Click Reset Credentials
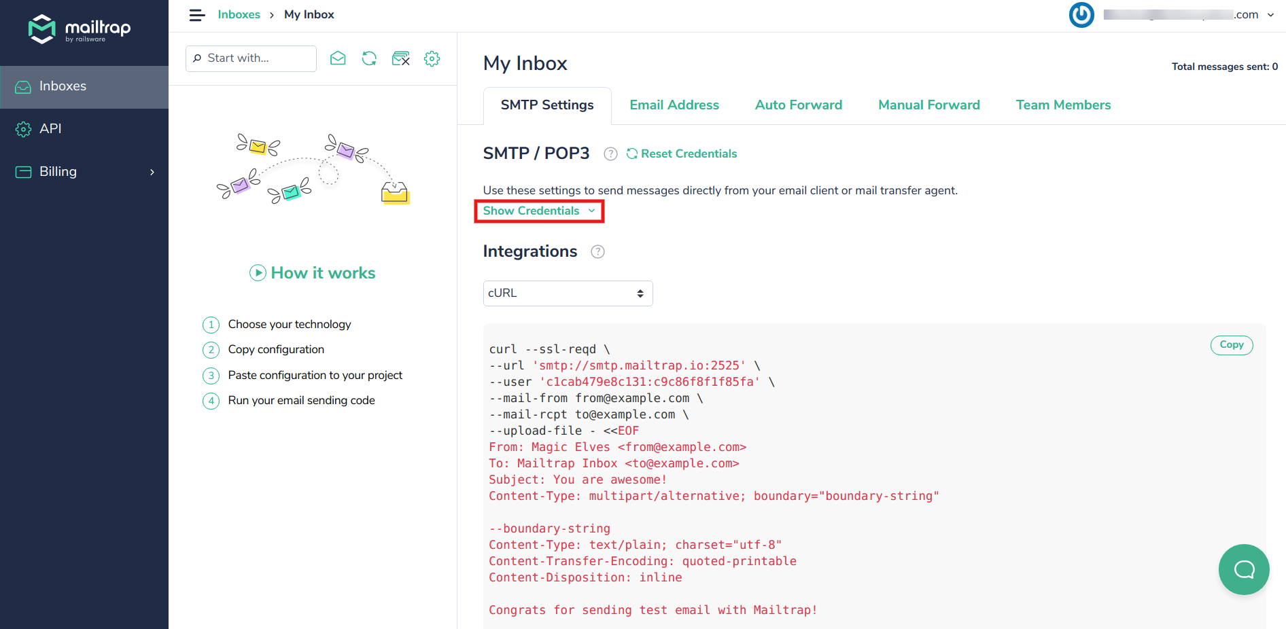 click(x=682, y=154)
